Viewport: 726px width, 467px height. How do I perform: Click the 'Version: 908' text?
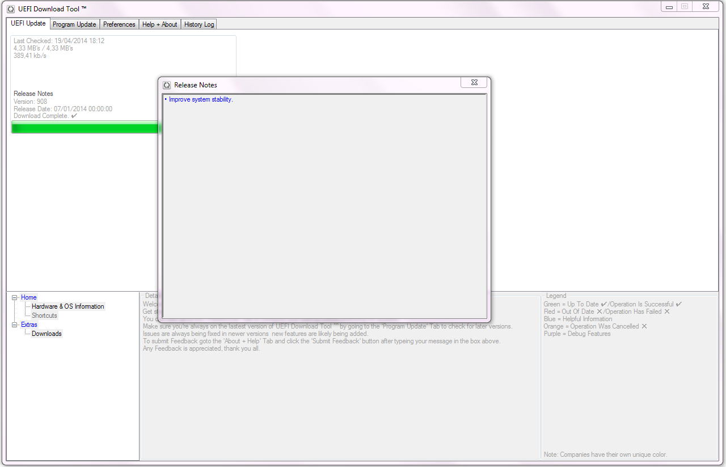click(x=31, y=102)
